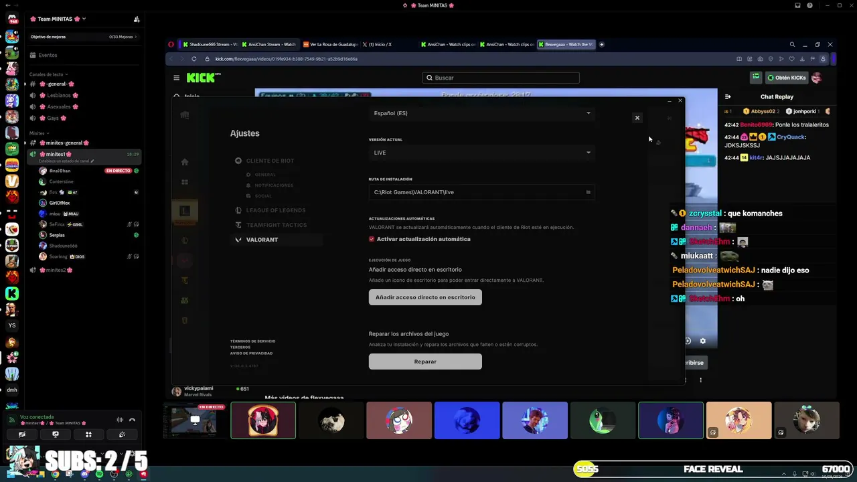Switch to the Shadoune666 Stream browser tab
This screenshot has height=482, width=857.
pos(210,44)
